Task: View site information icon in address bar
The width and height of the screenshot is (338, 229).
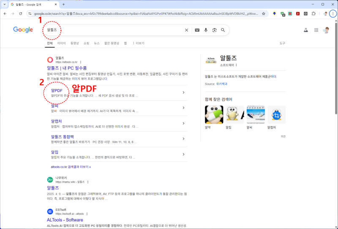Action: click(x=30, y=13)
